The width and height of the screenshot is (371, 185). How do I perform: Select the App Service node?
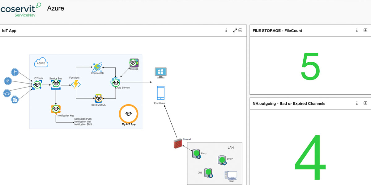[x=116, y=82]
